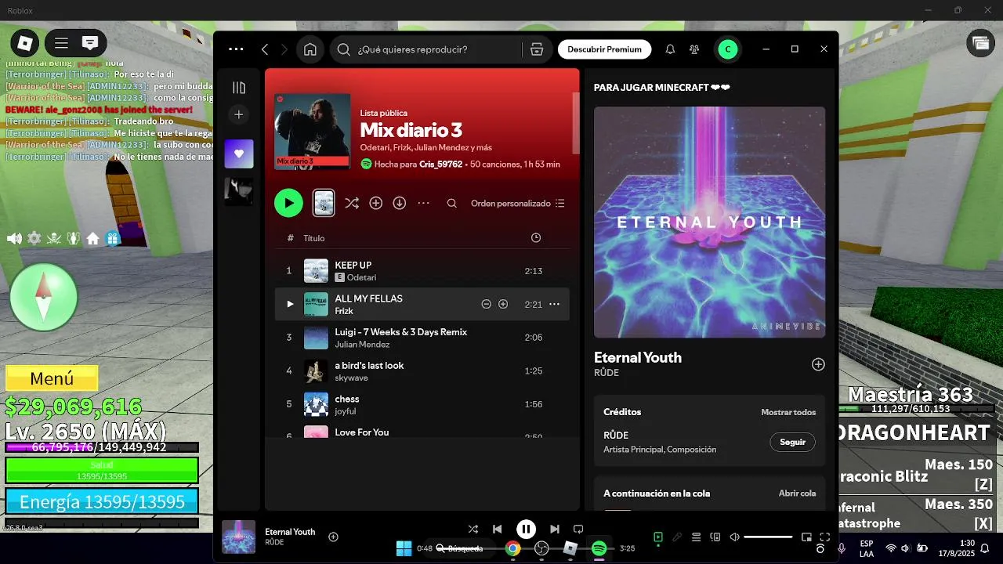Click 'Mostrar todos' credits link
The height and width of the screenshot is (564, 1003).
click(x=788, y=412)
